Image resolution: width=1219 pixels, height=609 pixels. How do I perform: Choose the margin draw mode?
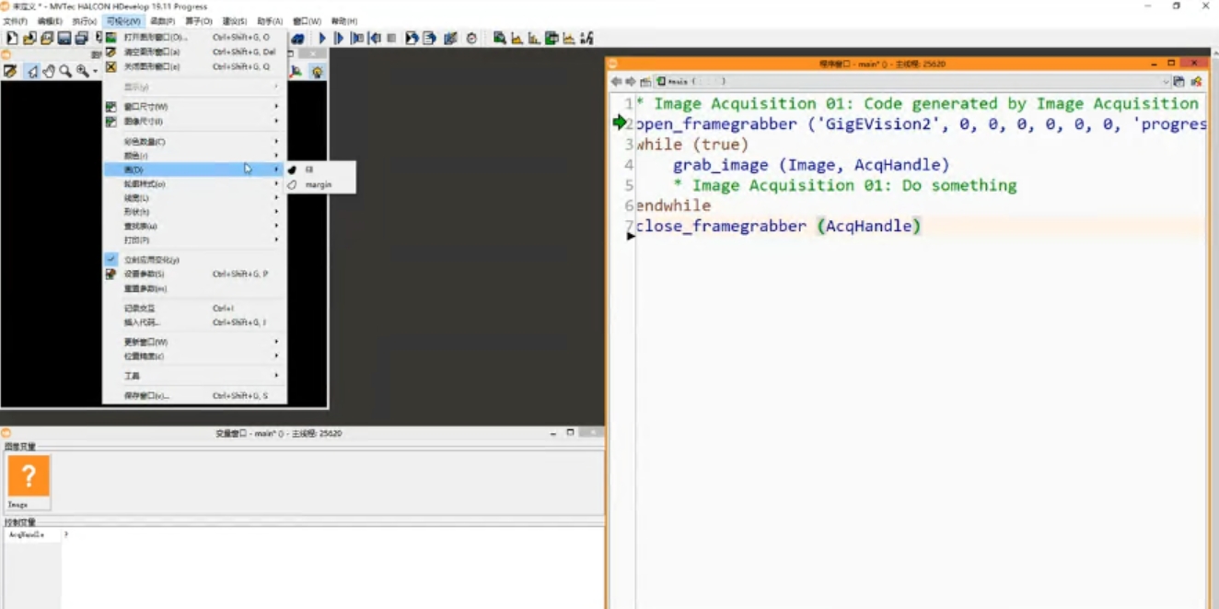(319, 184)
